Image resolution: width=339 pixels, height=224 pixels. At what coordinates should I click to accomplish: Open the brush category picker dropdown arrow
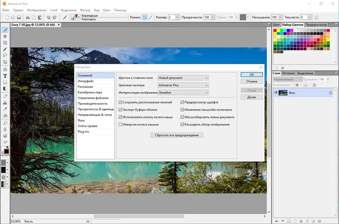pyautogui.click(x=79, y=17)
